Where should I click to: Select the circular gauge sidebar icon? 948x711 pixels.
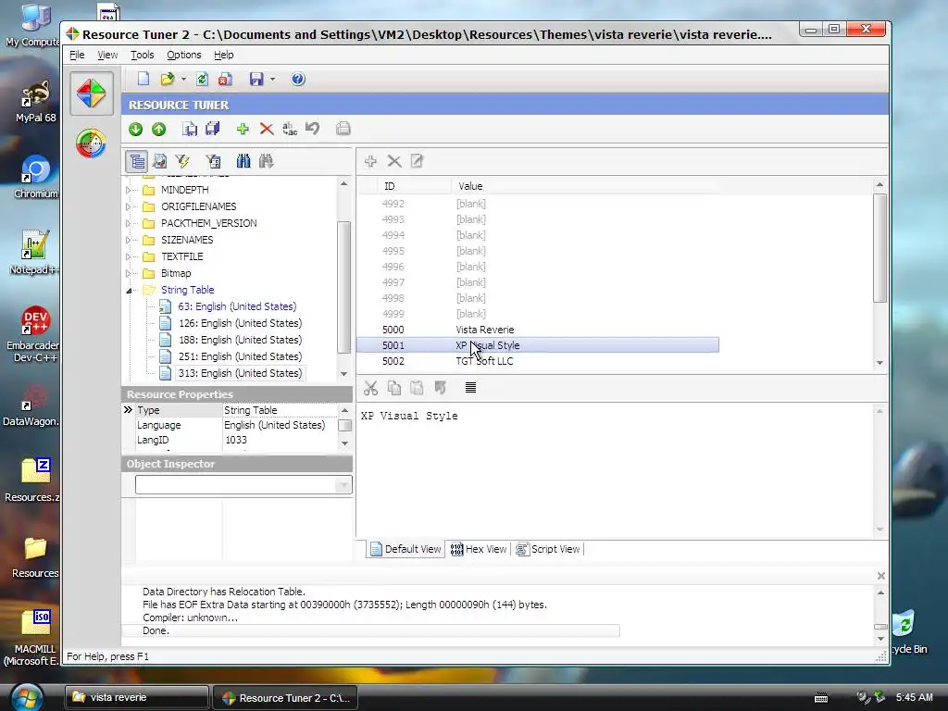(92, 143)
